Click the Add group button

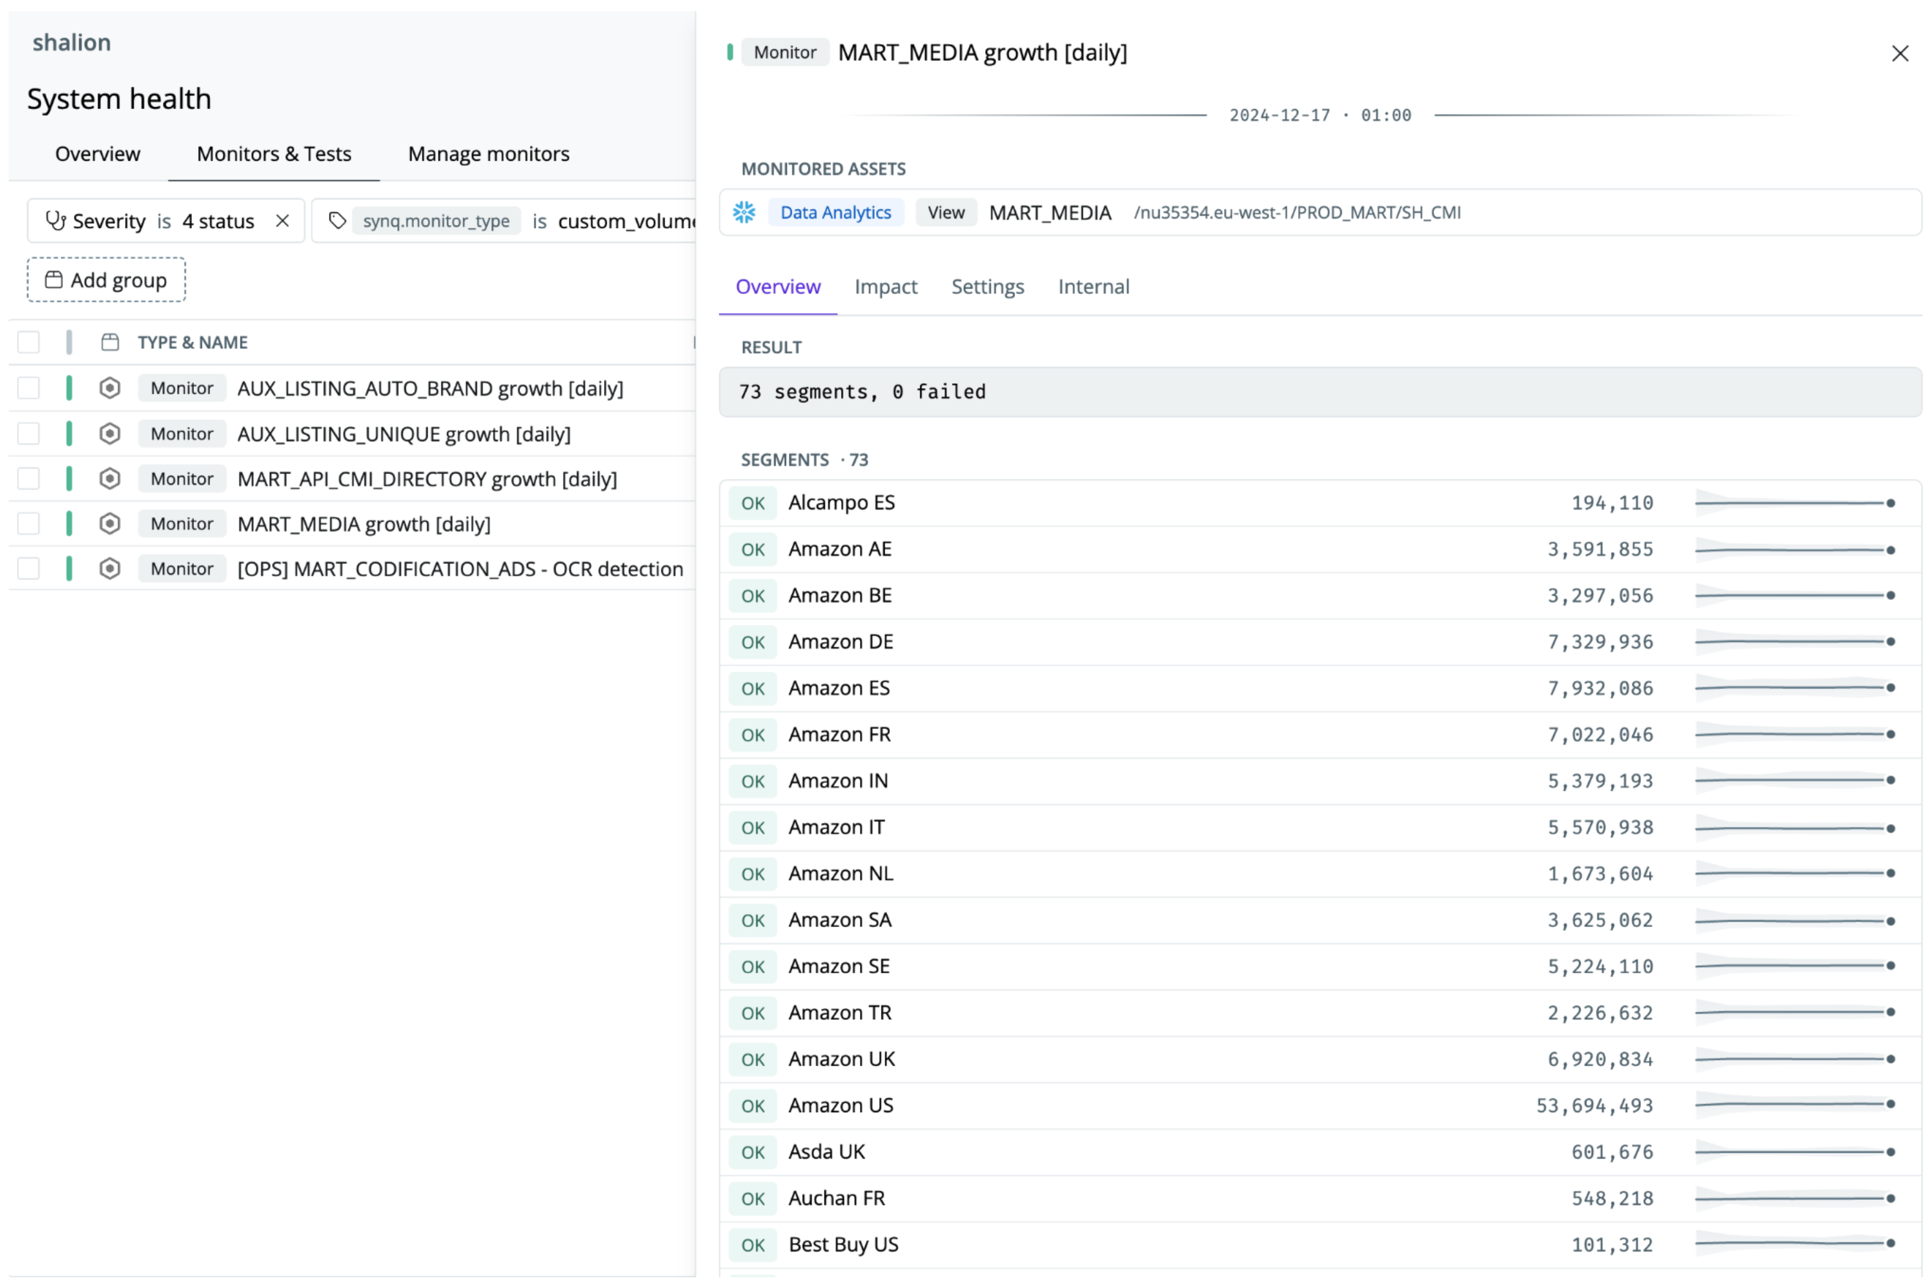tap(107, 280)
